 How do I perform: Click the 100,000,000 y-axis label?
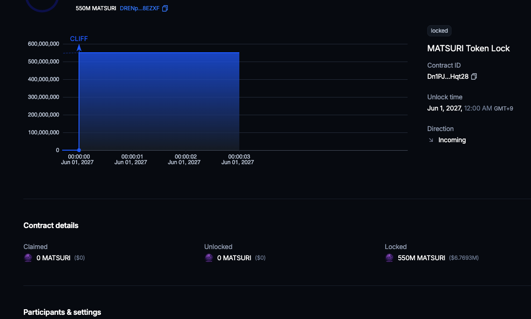click(43, 132)
